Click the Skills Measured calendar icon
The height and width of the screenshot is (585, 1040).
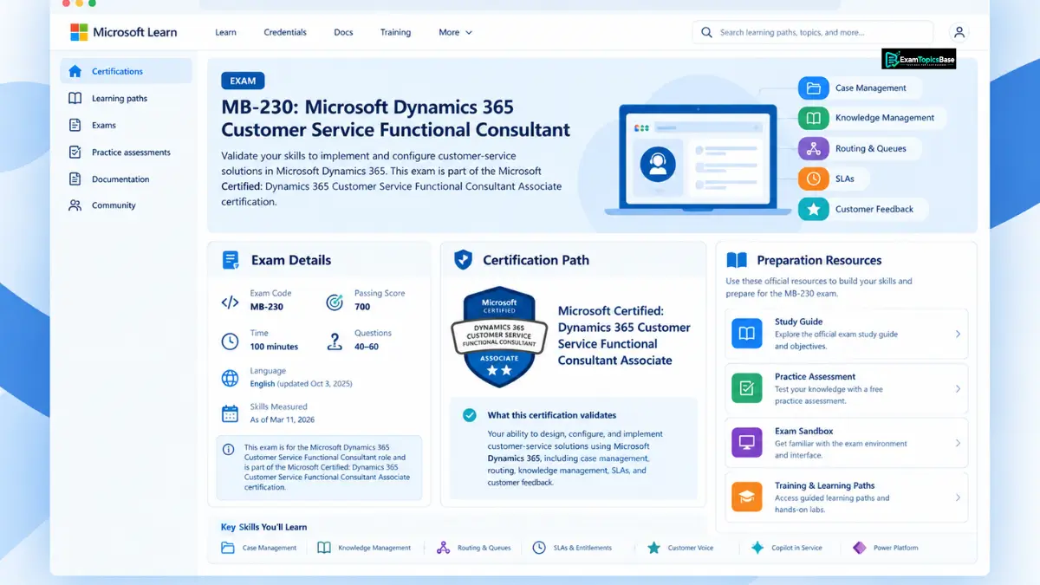point(230,413)
